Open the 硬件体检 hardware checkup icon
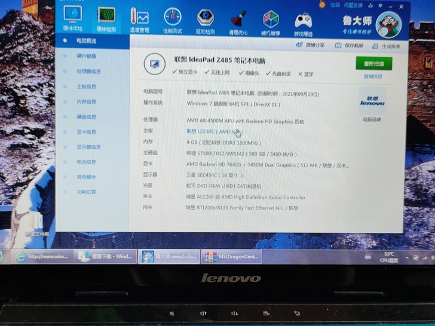Viewport: 435px width, 326px height. tap(73, 18)
